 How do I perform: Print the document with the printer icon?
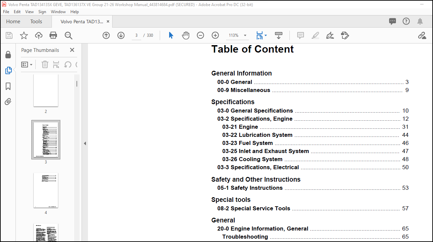[53, 35]
